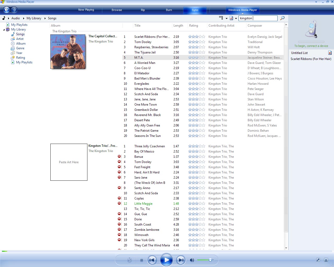Mute sound with the speaker icon
334x267 pixels.
pyautogui.click(x=192, y=260)
